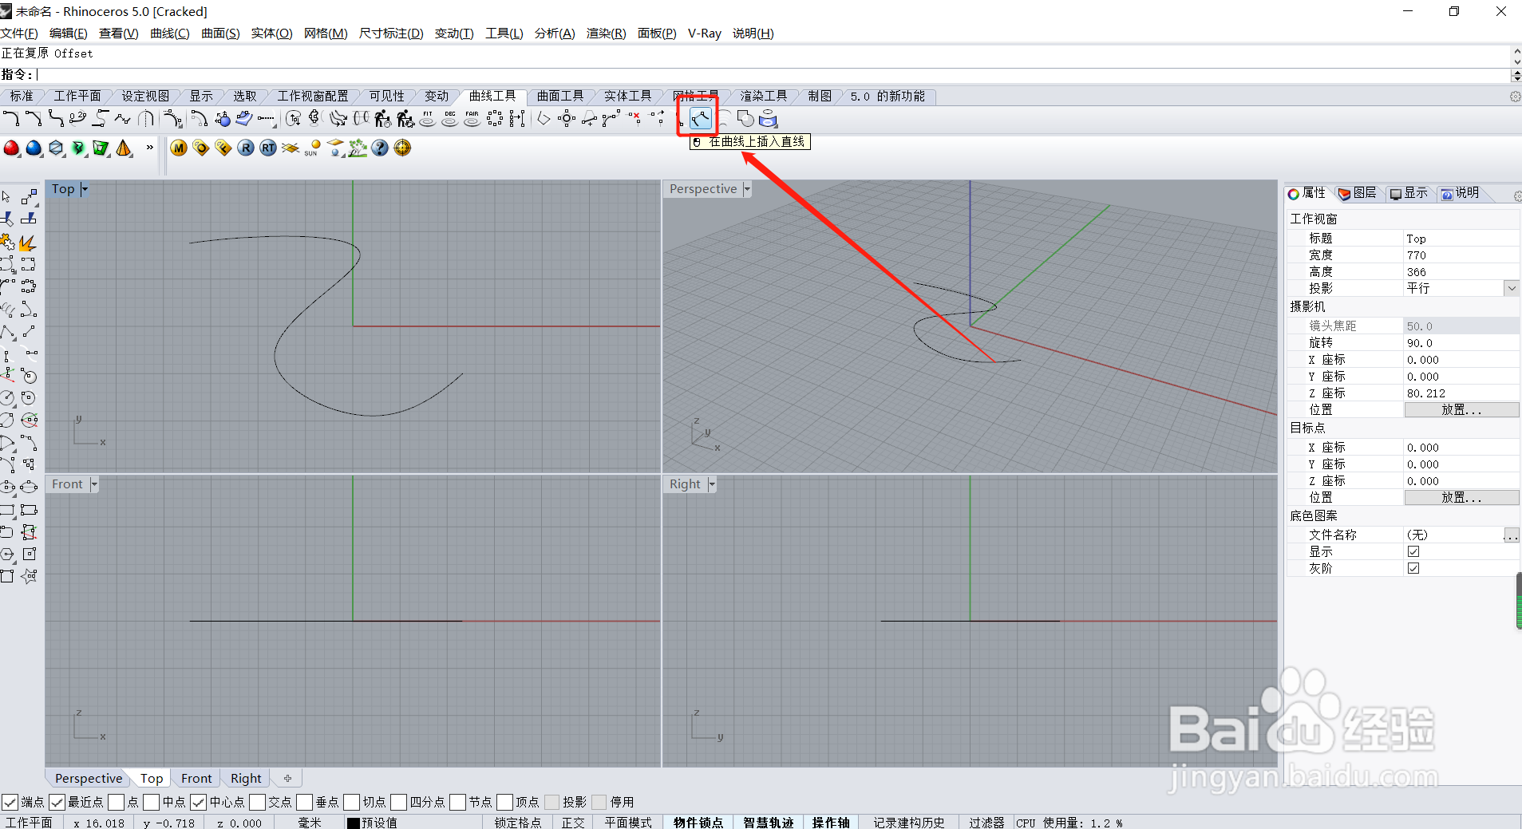Open the Front viewport dropdown arrow
The width and height of the screenshot is (1522, 829).
pyautogui.click(x=94, y=484)
